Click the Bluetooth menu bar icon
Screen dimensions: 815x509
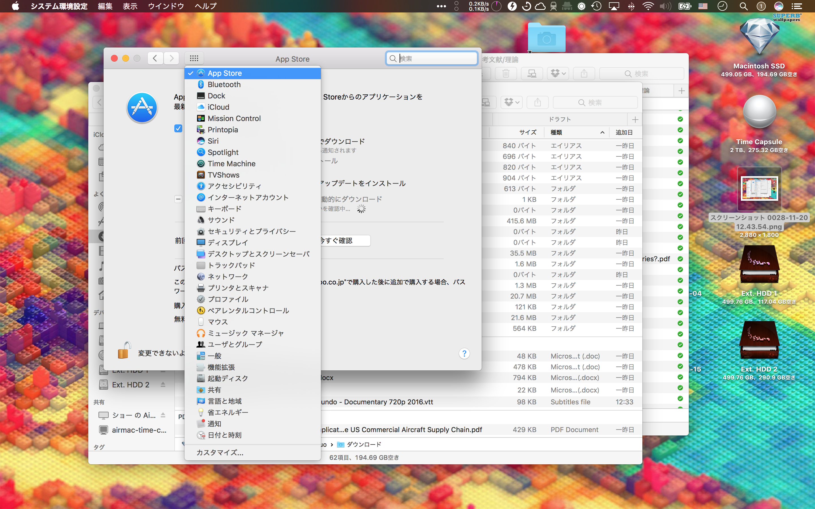click(631, 6)
